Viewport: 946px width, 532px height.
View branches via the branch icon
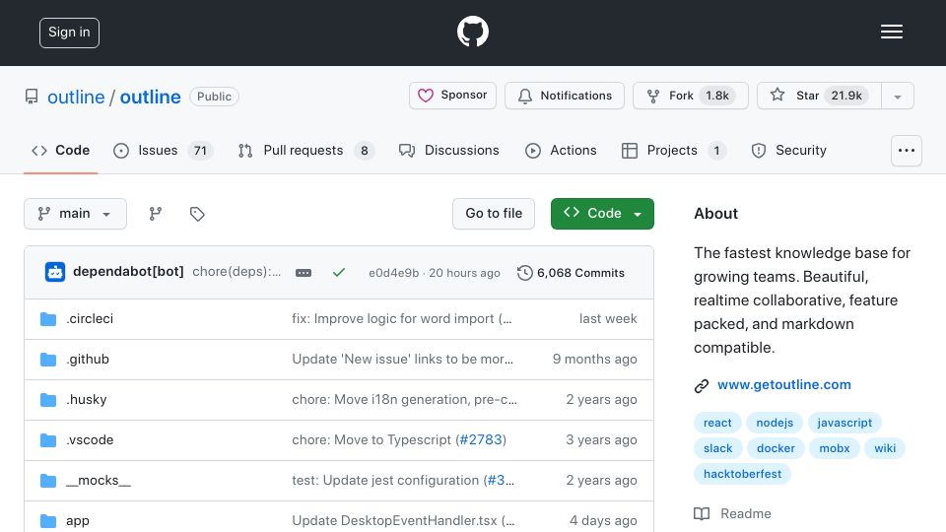coord(155,214)
